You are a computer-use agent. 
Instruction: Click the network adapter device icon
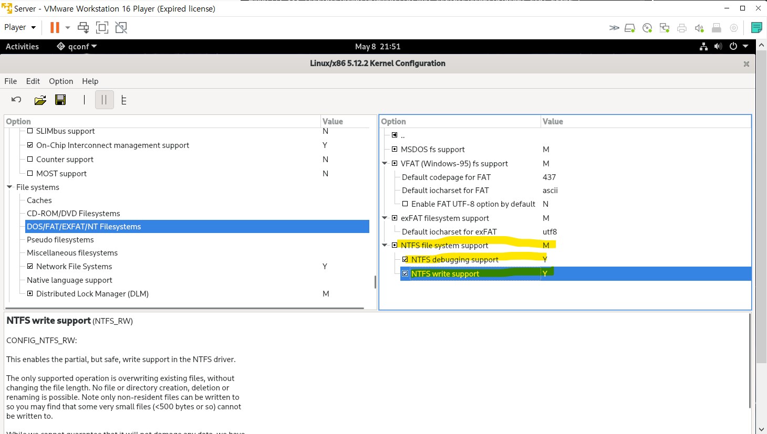coord(665,28)
